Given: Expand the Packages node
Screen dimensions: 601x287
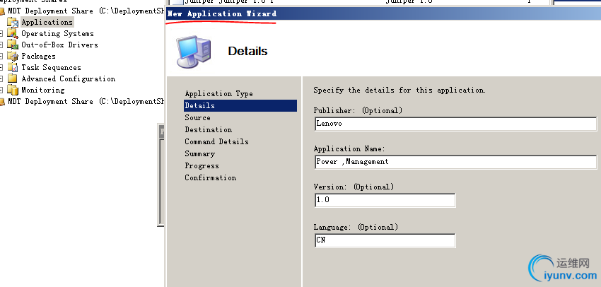Looking at the screenshot, I should point(1,57).
